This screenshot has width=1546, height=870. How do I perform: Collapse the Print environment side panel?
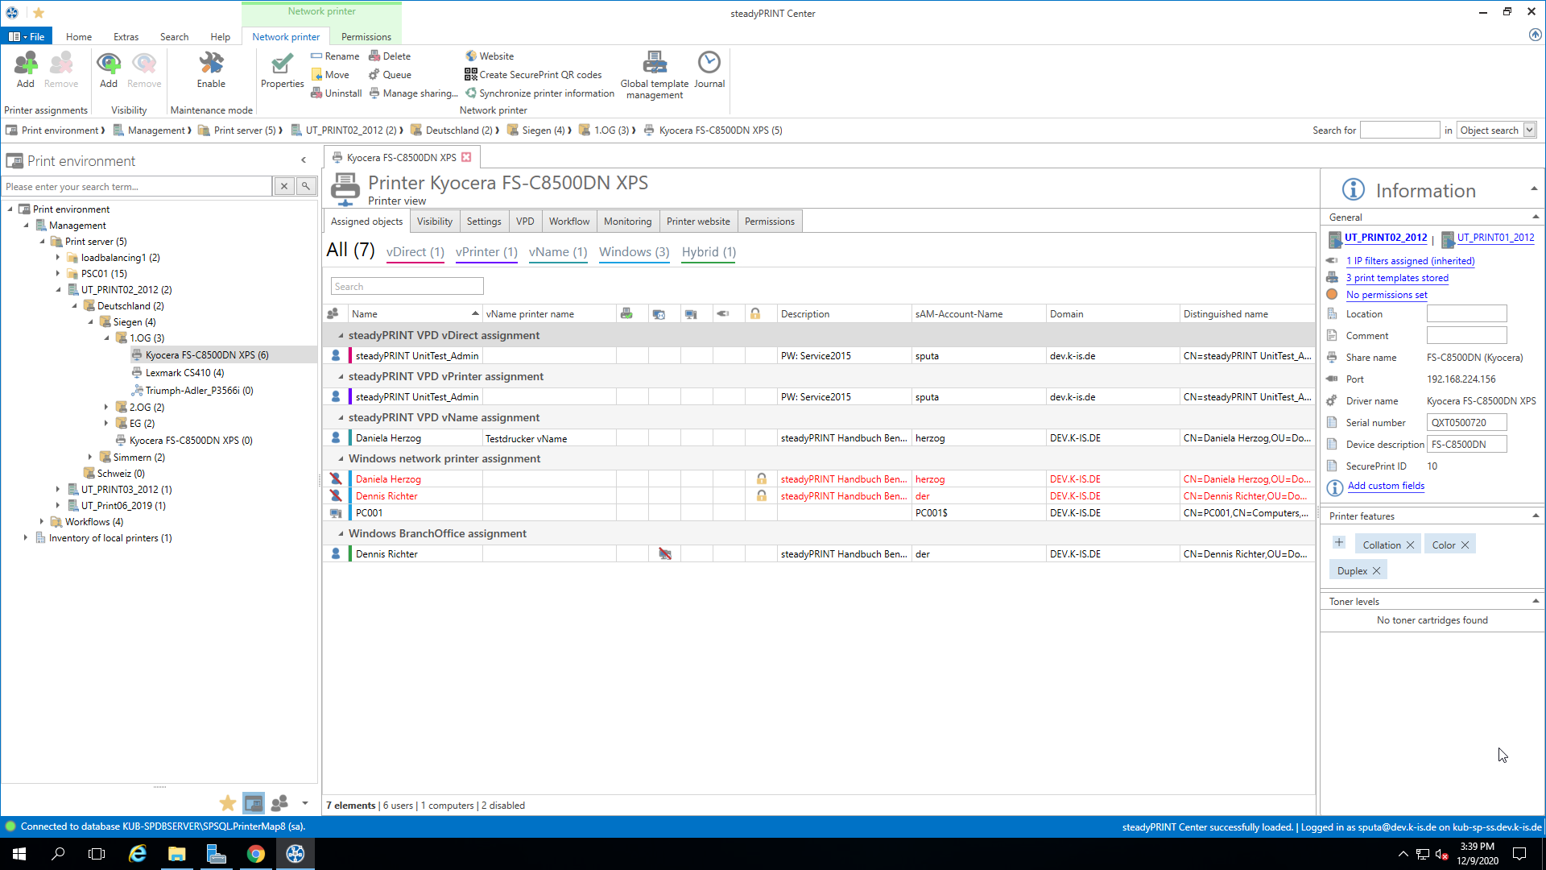tap(304, 160)
